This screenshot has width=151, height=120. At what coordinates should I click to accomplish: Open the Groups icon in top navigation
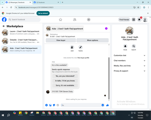(x=89, y=19)
